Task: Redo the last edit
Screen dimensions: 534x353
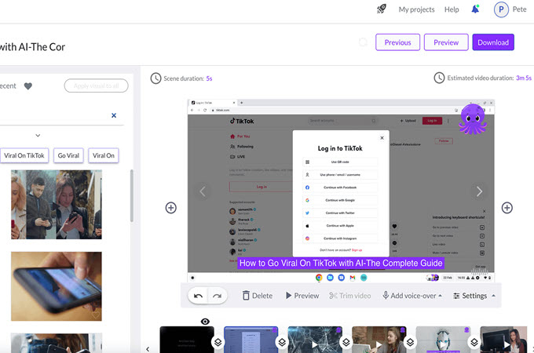Action: [218, 296]
